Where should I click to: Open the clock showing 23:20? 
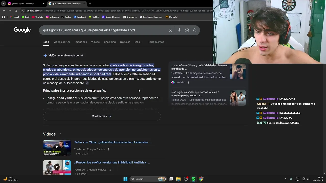[x=318, y=179]
